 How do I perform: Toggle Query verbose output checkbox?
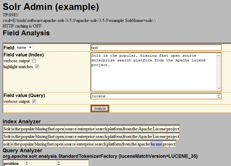tap(34, 101)
